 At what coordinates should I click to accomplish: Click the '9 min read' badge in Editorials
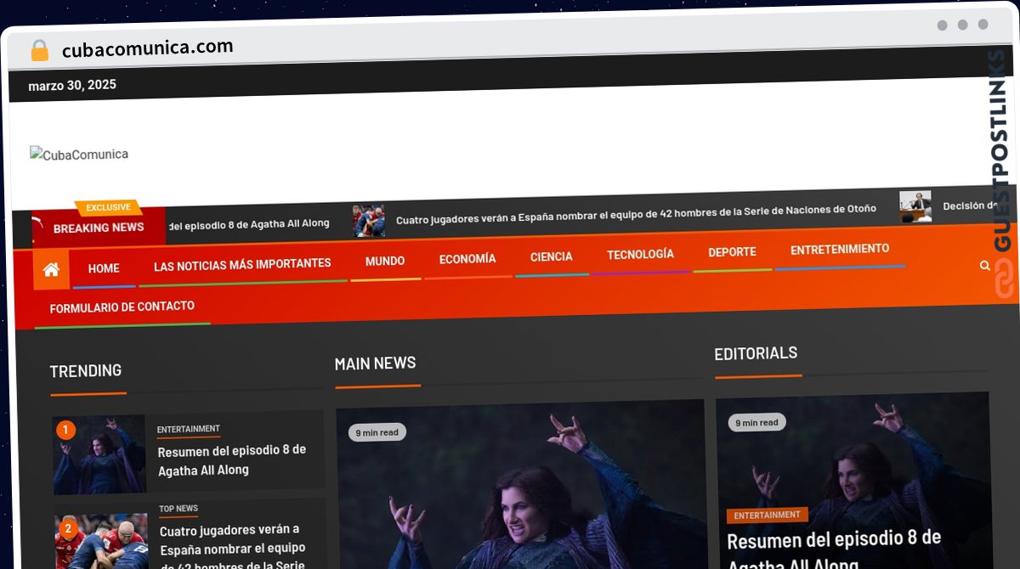756,422
